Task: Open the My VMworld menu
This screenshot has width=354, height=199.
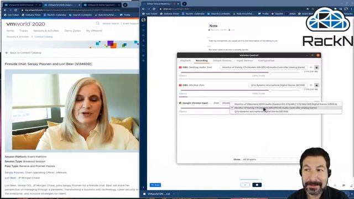Action: (x=94, y=31)
